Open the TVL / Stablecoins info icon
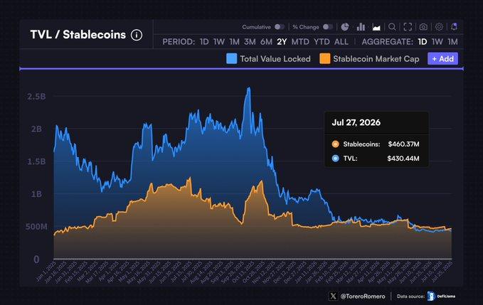The width and height of the screenshot is (483, 305). click(137, 35)
